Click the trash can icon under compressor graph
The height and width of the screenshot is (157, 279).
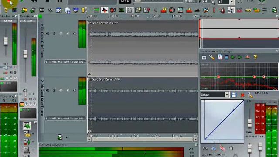231,148
